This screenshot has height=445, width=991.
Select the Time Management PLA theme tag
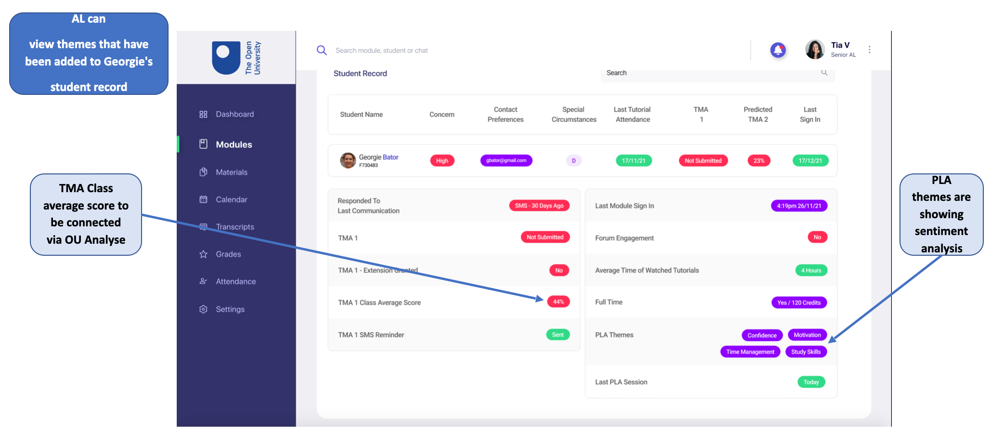point(750,352)
